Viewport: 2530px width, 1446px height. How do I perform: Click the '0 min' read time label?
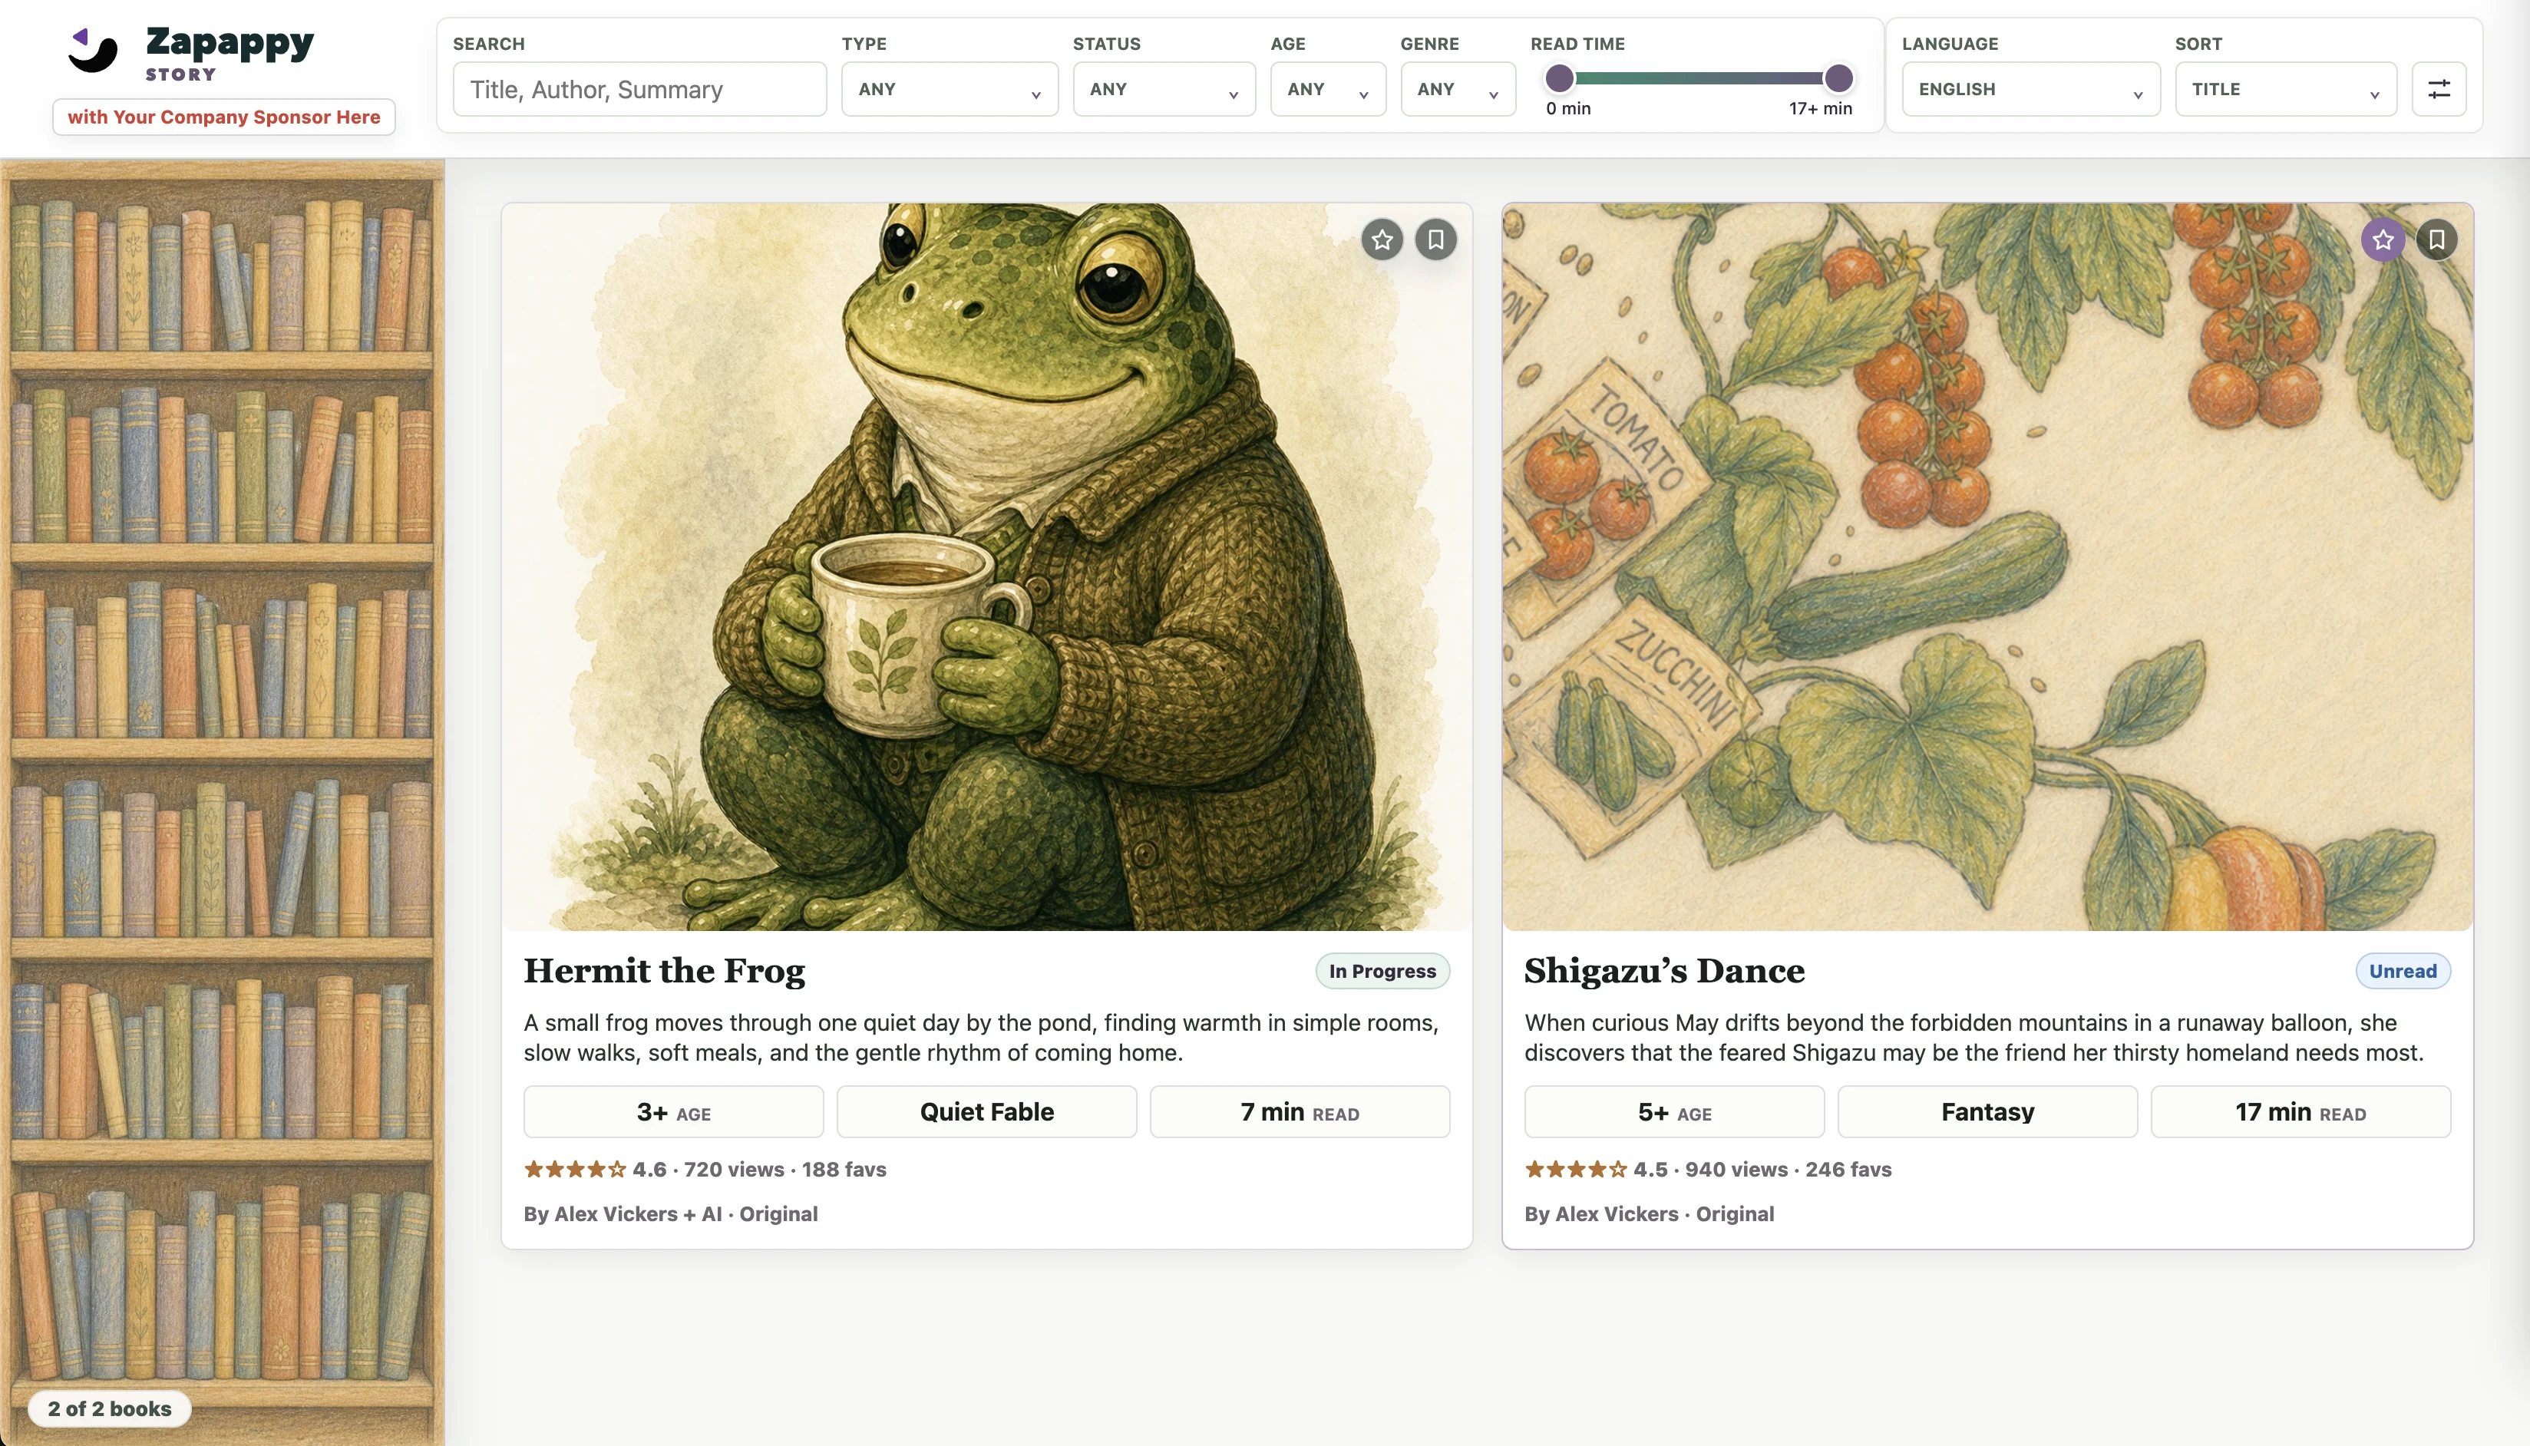tap(1568, 108)
